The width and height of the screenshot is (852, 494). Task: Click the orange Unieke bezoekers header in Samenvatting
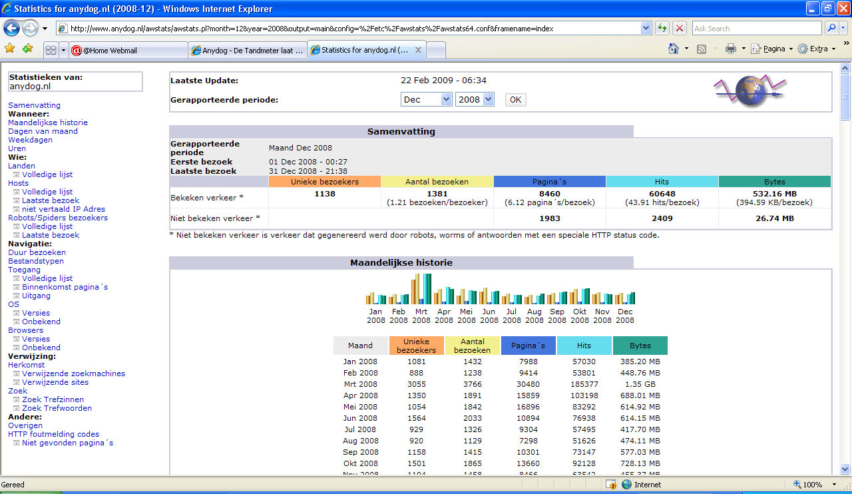(x=325, y=182)
